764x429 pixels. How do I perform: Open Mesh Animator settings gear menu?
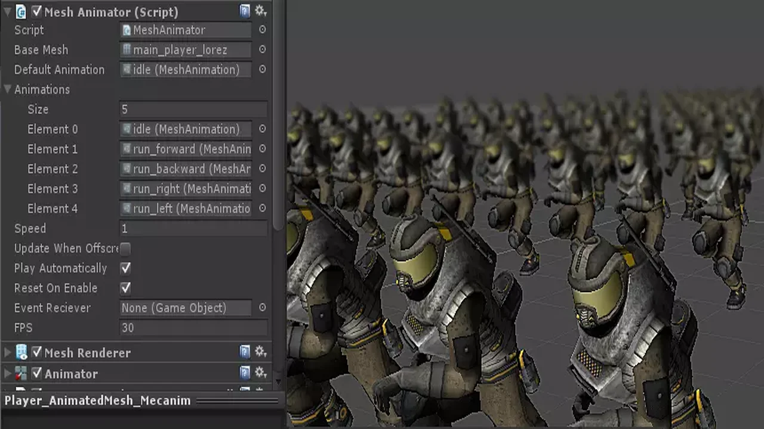[x=260, y=11]
